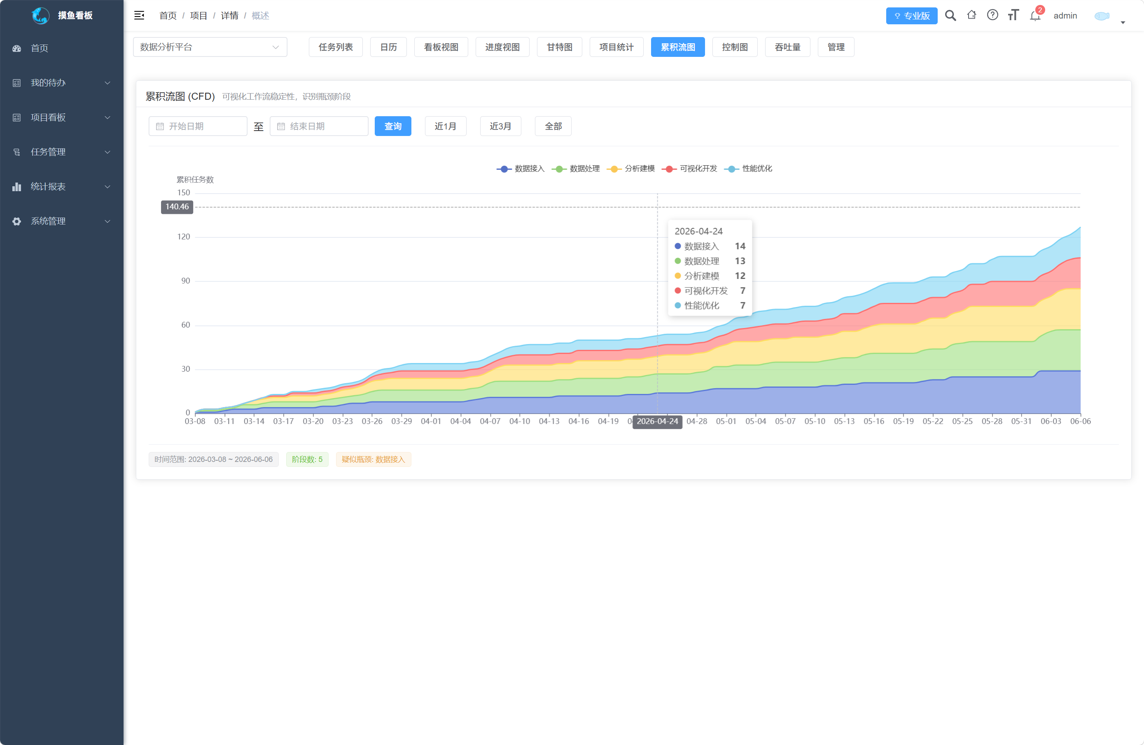Click the font size icon
This screenshot has width=1144, height=745.
(1013, 15)
